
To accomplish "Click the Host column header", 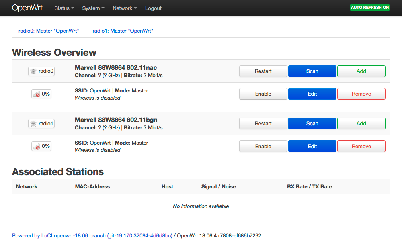I will (167, 187).
